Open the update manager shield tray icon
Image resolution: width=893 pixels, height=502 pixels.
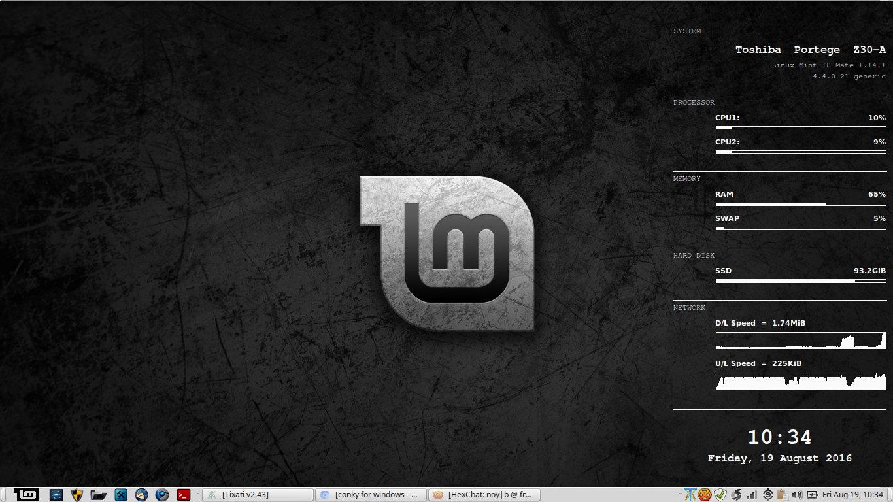point(720,495)
